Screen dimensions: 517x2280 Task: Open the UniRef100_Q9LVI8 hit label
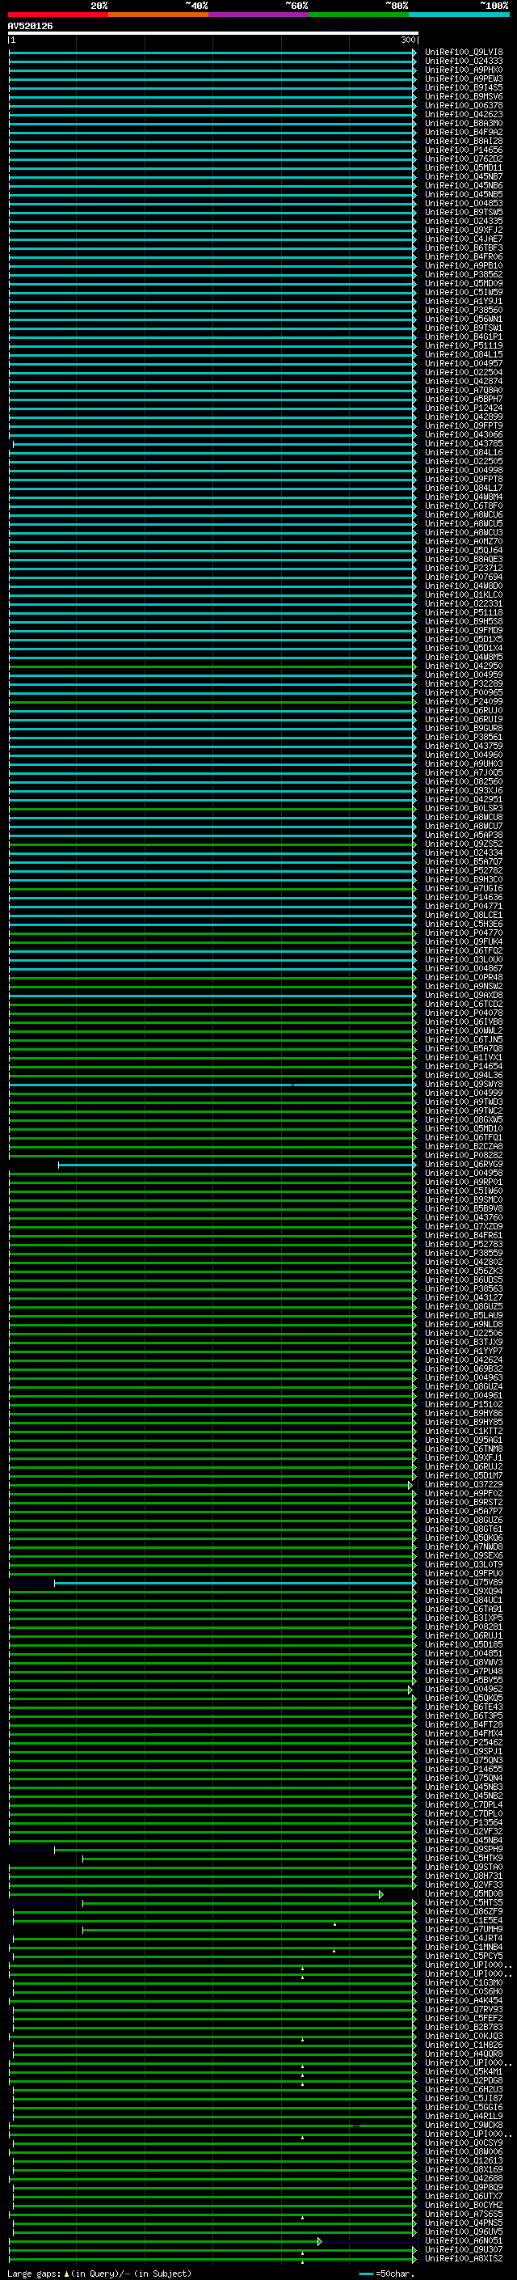tap(463, 53)
